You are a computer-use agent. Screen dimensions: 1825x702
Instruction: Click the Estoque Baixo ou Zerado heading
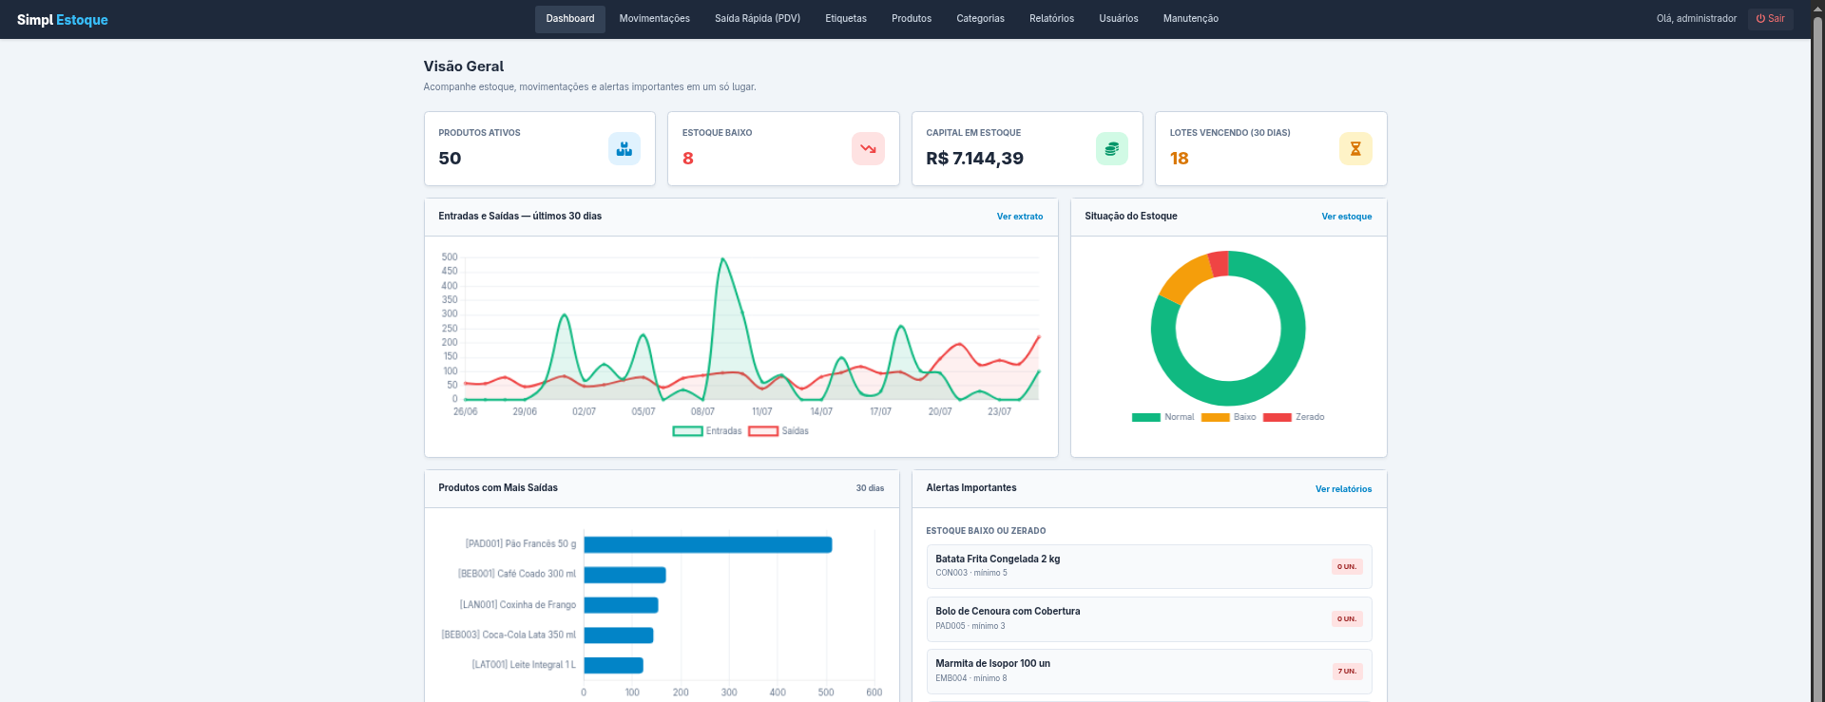986,531
